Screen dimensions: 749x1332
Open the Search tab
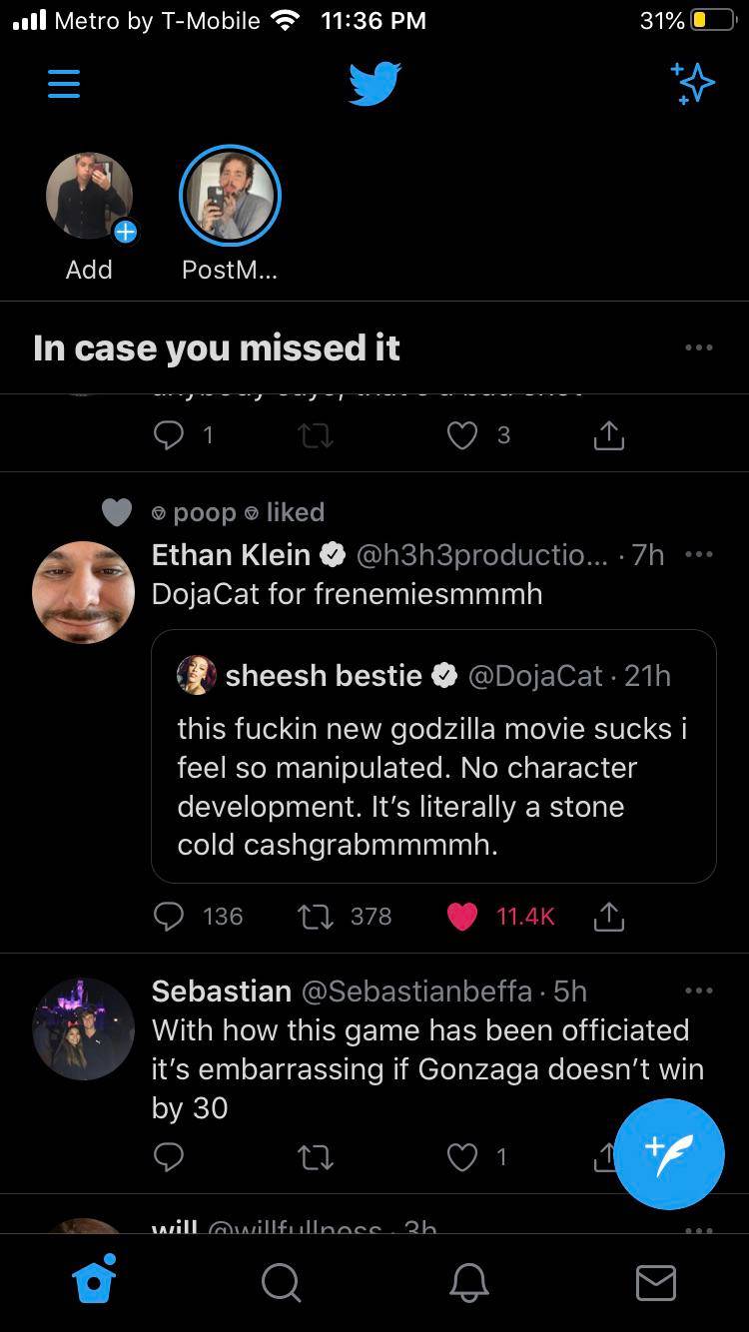(x=281, y=1282)
